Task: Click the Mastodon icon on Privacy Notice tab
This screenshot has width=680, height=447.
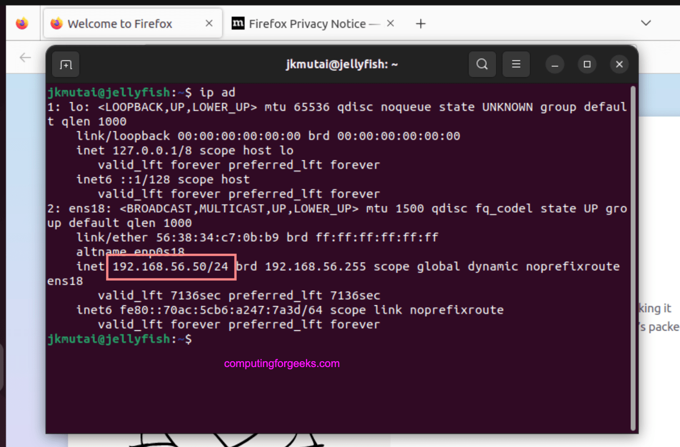Action: [x=238, y=23]
